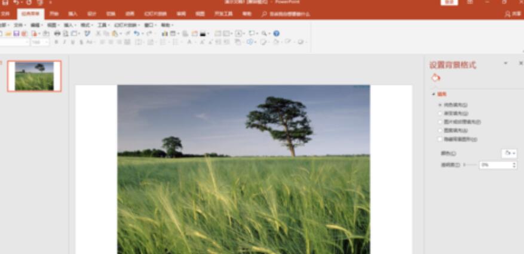Open the Format Background pane options arrow

pyautogui.click(x=505, y=63)
